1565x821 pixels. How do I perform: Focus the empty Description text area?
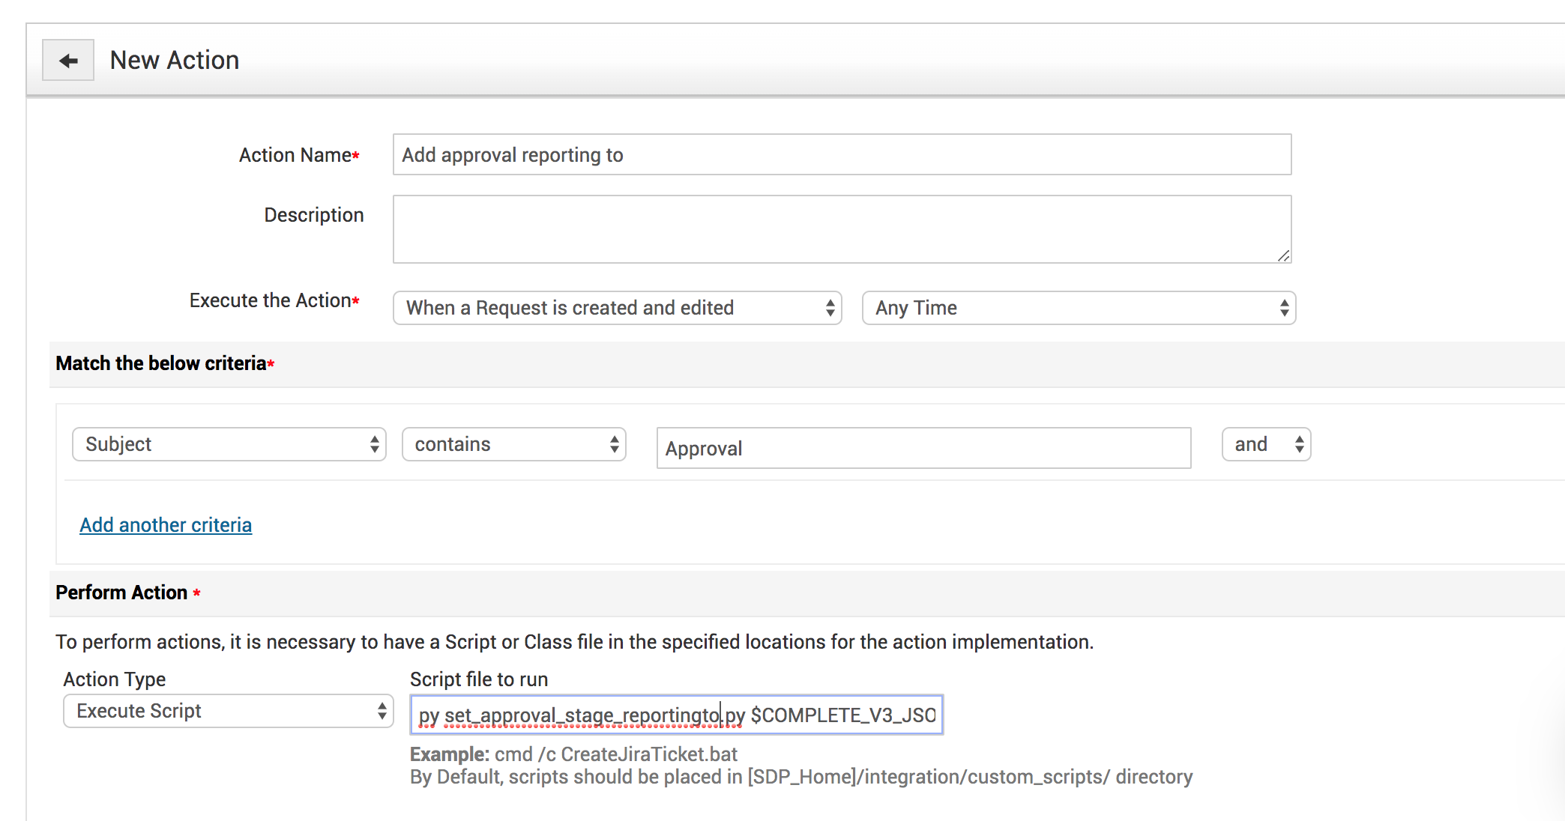click(841, 229)
